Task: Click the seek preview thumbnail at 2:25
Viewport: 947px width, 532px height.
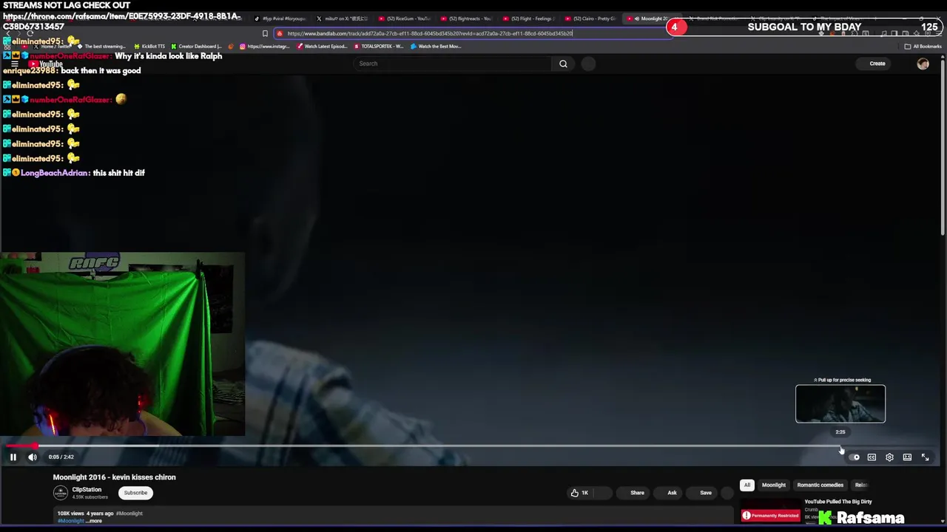Action: [840, 404]
